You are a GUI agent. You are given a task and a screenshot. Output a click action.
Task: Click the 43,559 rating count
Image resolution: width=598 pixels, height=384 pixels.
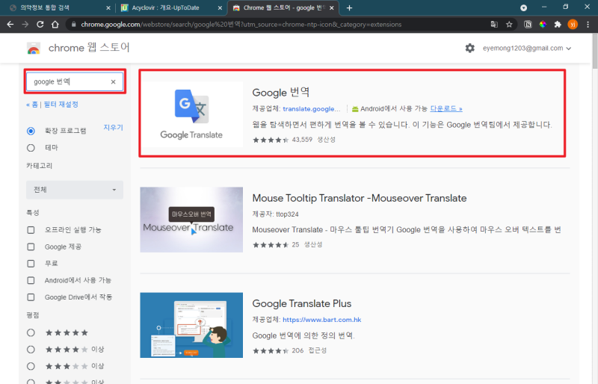[302, 140]
